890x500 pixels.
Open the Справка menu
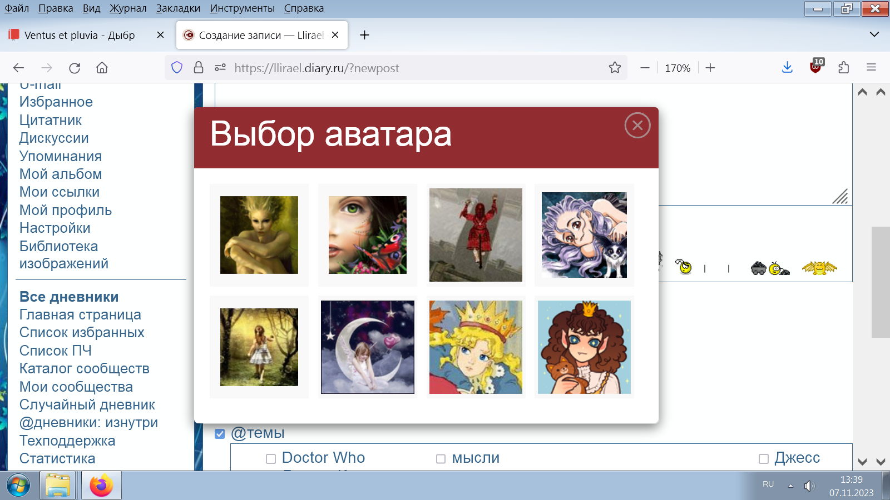point(304,8)
